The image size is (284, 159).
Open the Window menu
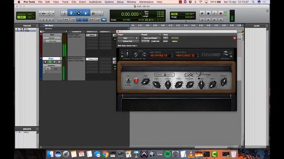pos(131,2)
